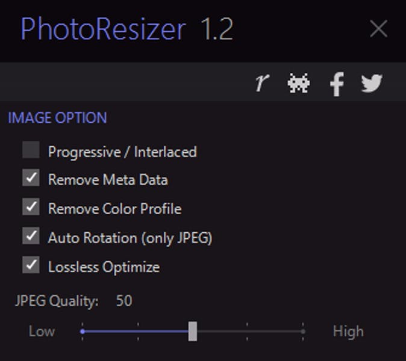This screenshot has width=406, height=361.
Task: Enable Progressive / Interlaced checkbox
Action: [31, 150]
